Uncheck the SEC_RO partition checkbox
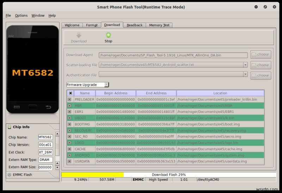The width and height of the screenshot is (282, 193). [x=69, y=137]
